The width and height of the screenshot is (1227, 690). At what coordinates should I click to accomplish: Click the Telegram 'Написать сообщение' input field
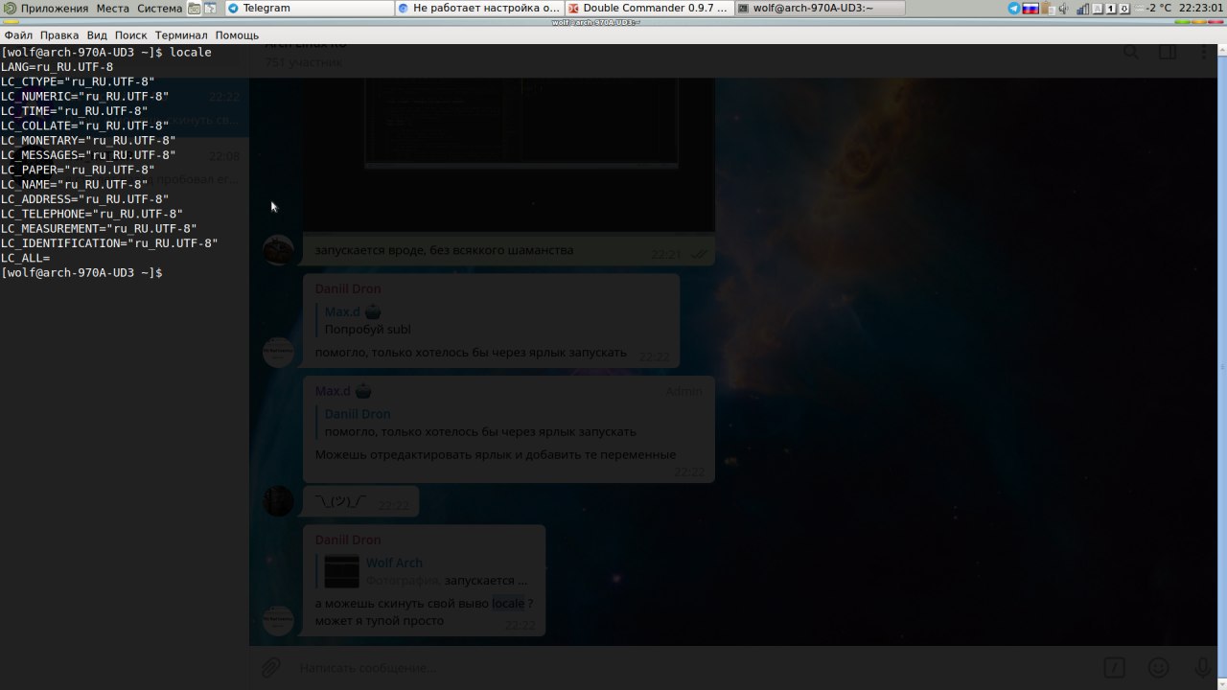690,667
